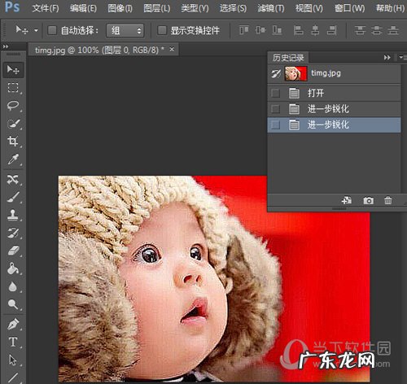Toggle history brush source on timg.jpg snapshot
The width and height of the screenshot is (407, 384).
pyautogui.click(x=276, y=73)
